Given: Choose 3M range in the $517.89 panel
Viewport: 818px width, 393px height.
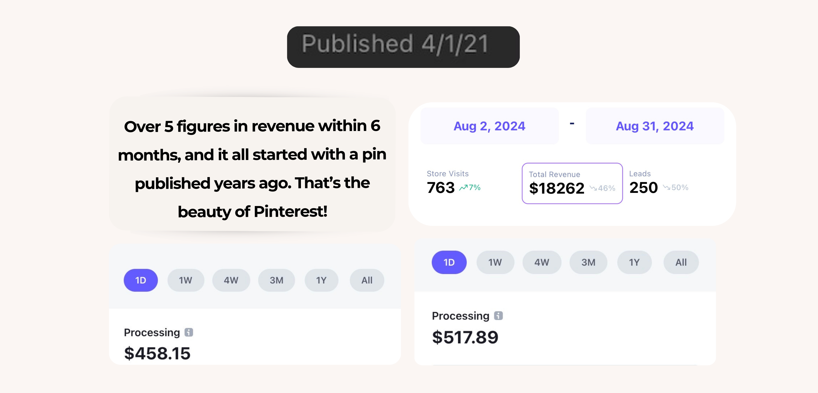Looking at the screenshot, I should [588, 262].
